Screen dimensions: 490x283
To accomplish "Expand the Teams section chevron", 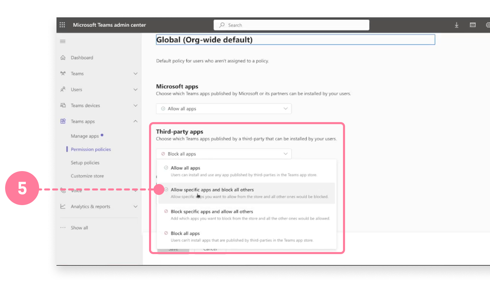I will coord(135,73).
